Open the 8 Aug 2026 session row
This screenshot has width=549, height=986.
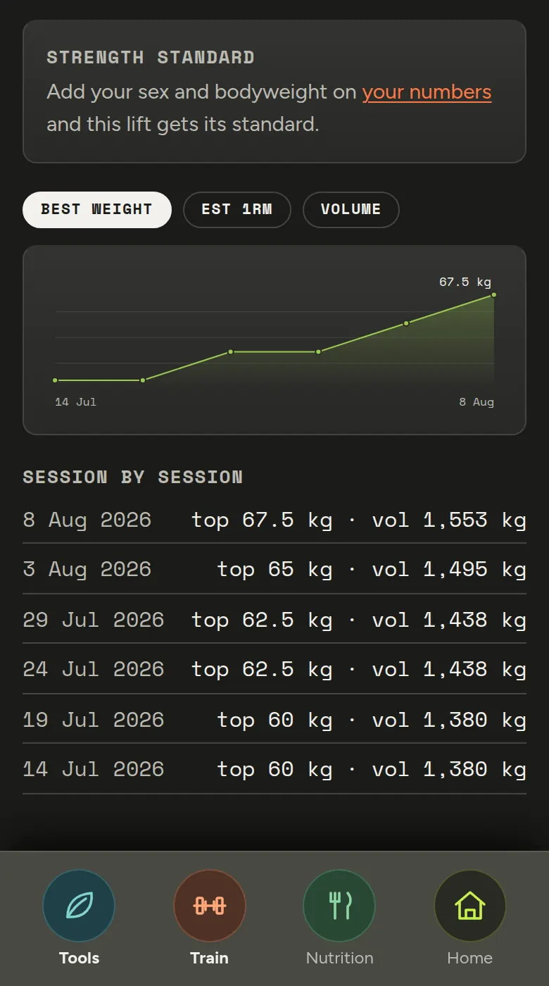click(x=274, y=520)
